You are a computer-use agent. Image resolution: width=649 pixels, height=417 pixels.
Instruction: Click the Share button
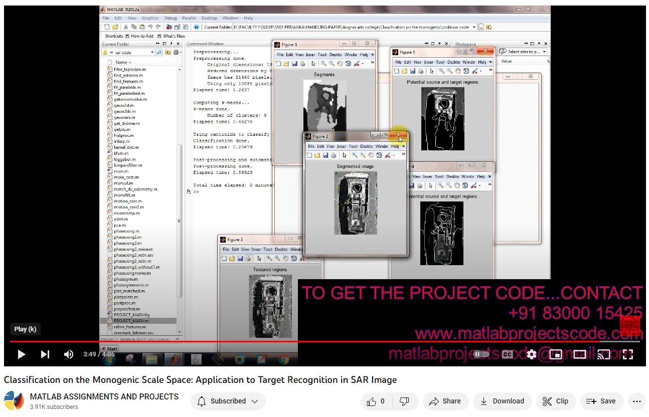tap(445, 401)
